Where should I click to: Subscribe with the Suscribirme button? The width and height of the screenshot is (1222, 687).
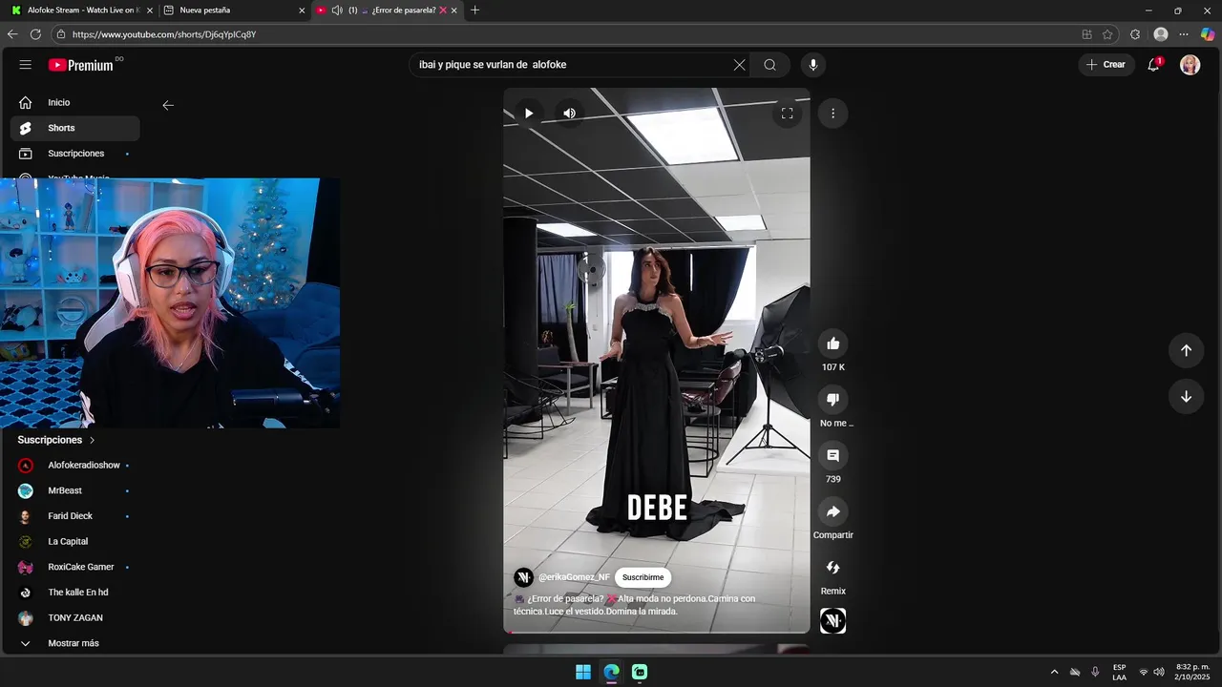click(x=643, y=577)
